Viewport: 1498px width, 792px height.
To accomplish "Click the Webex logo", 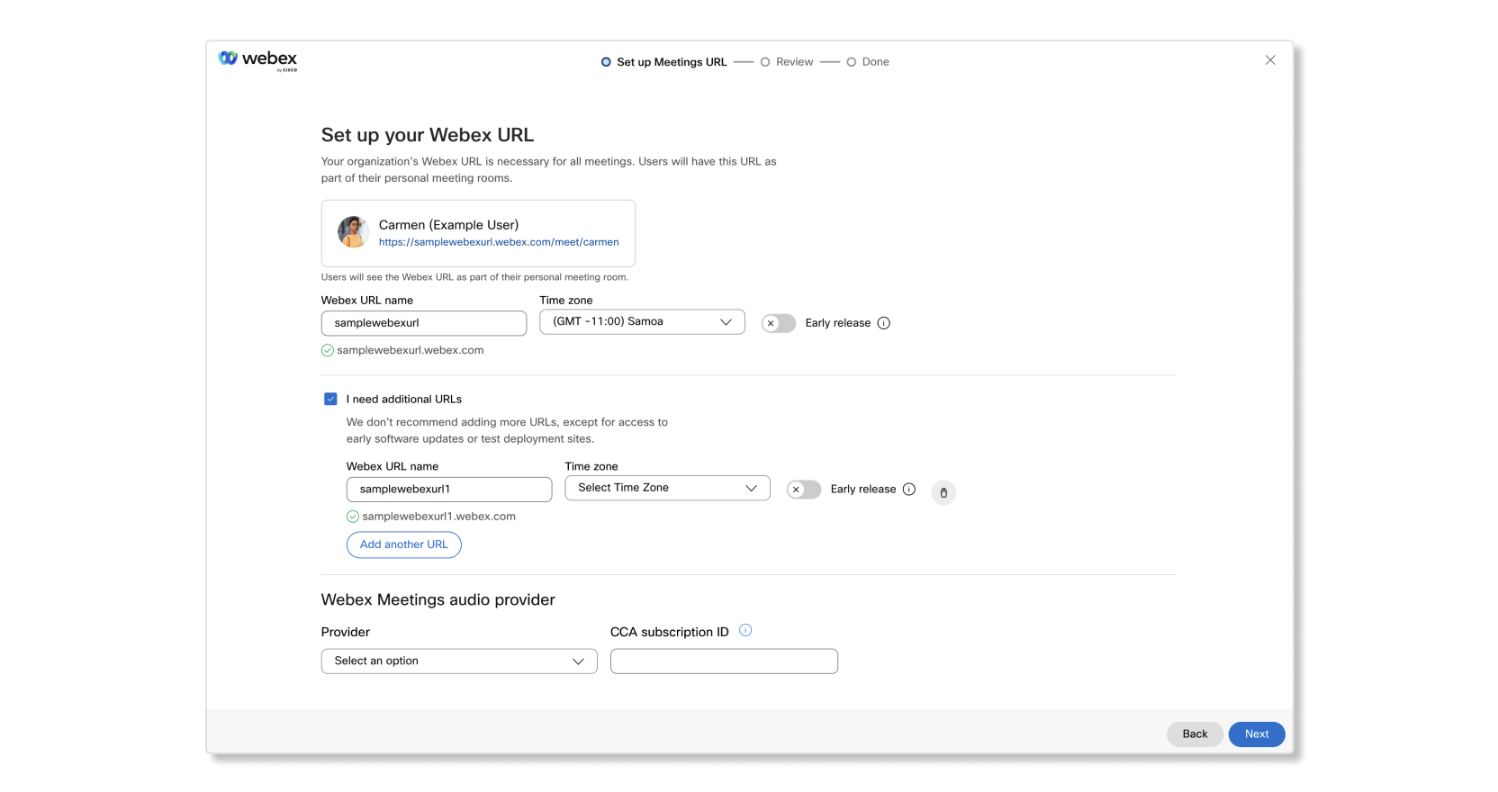I will pyautogui.click(x=257, y=59).
